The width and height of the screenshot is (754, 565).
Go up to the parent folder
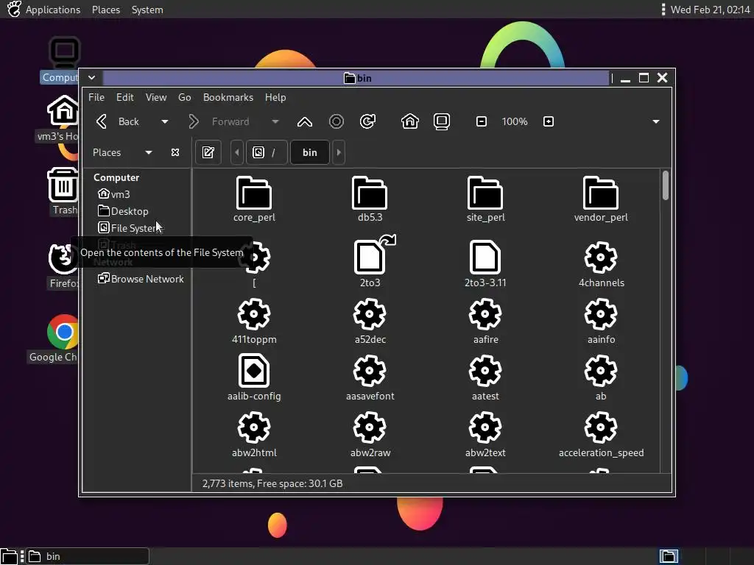pos(304,121)
